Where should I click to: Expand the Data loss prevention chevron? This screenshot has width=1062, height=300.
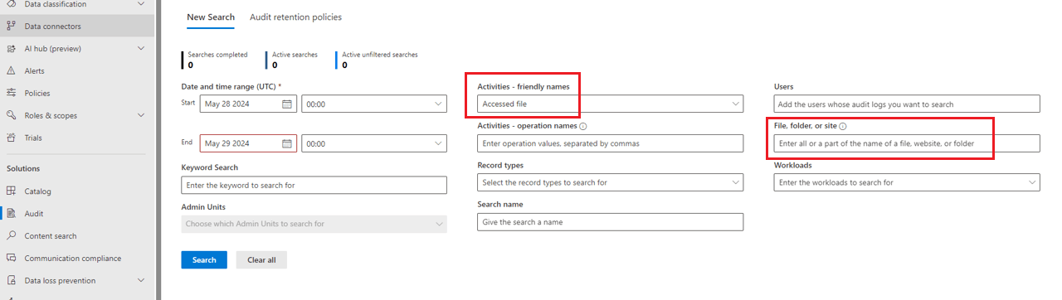pos(141,281)
